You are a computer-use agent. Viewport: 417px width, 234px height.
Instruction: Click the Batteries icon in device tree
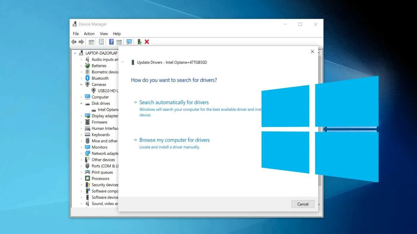point(87,66)
